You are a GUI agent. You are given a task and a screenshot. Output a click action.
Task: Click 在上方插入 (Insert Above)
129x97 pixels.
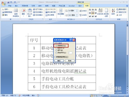click(30, 13)
